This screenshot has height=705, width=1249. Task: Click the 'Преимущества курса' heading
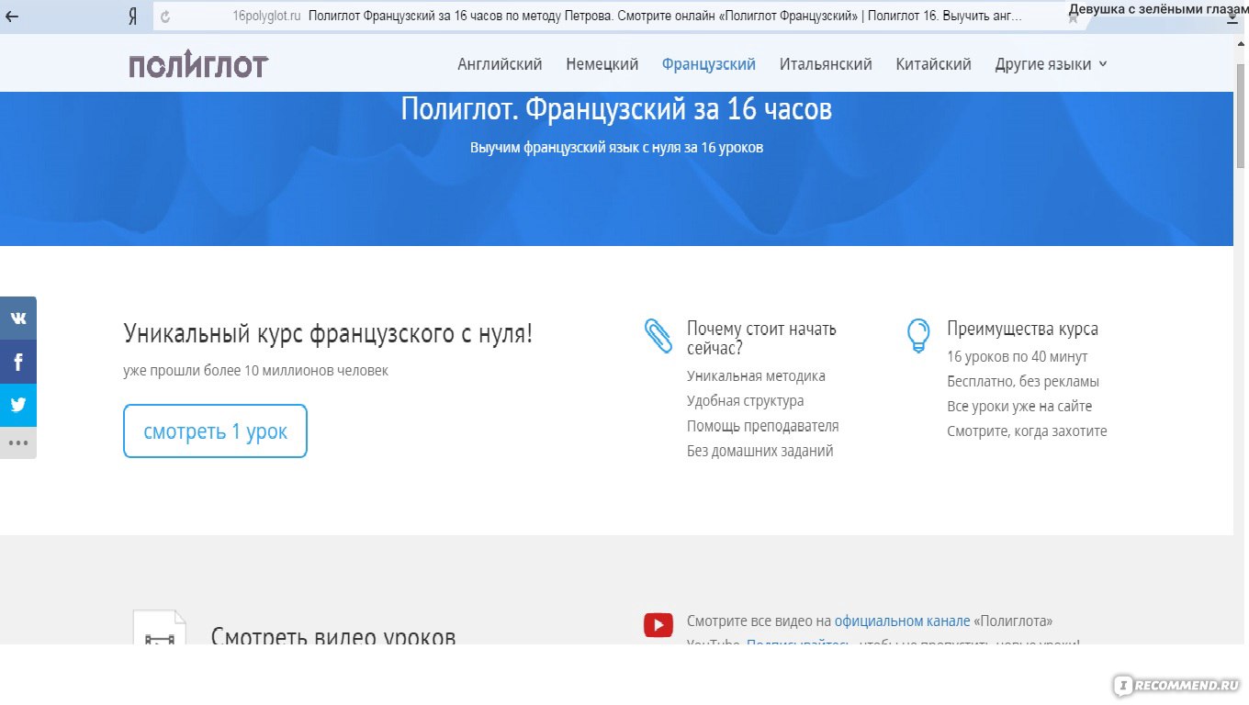pyautogui.click(x=1022, y=329)
